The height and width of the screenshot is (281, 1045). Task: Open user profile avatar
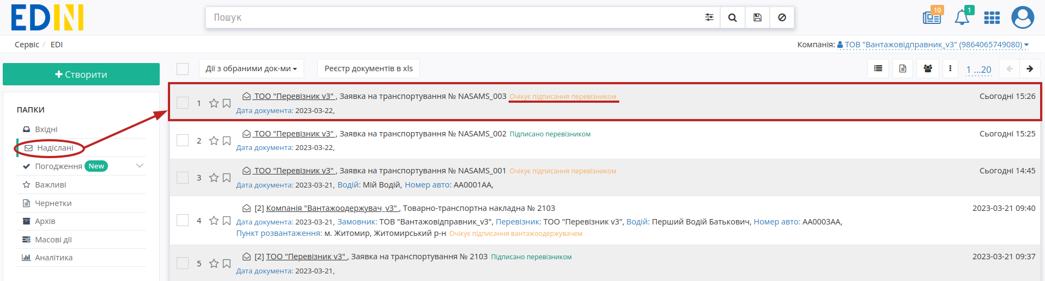point(1023,17)
